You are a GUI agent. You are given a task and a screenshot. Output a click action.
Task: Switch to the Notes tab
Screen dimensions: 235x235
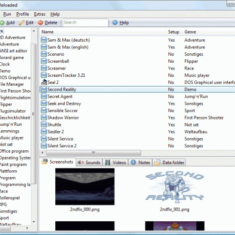pos(141,163)
